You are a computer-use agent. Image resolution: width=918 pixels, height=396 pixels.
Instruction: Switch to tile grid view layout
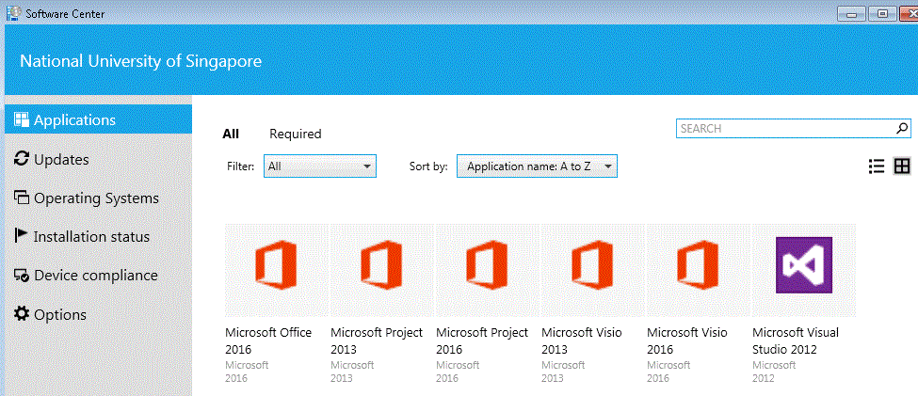coord(902,166)
